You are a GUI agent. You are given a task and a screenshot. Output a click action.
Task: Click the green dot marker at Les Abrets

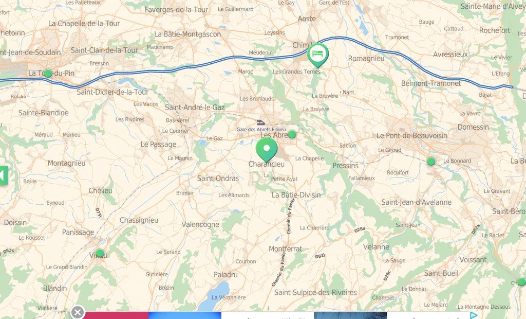[x=292, y=134]
